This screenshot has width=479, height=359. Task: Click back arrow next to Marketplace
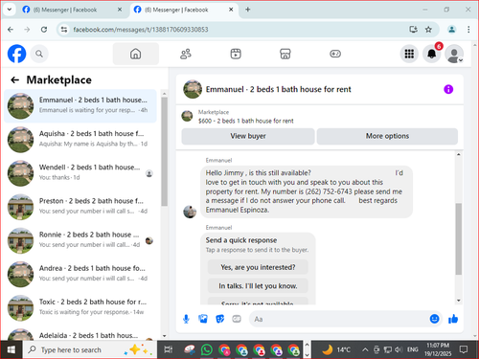(15, 79)
